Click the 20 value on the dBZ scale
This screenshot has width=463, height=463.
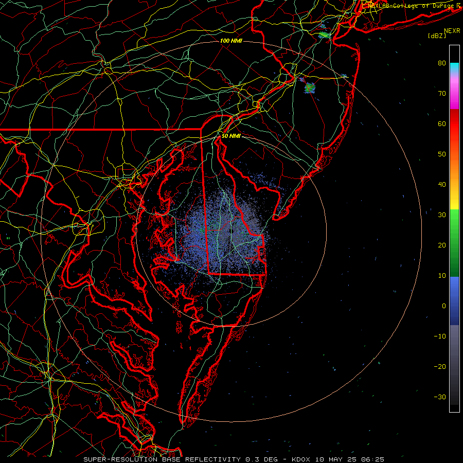pyautogui.click(x=442, y=245)
